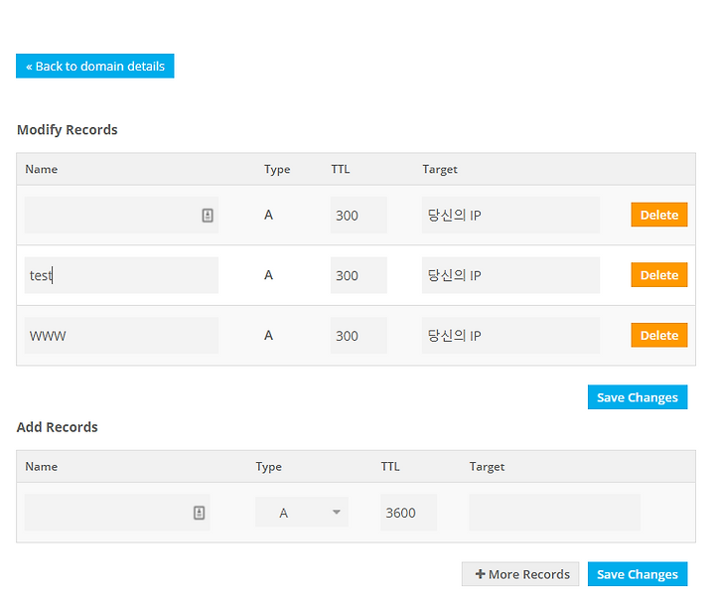Screen dimensions: 715x606
Task: Click the TTL column header in Add Records
Action: coord(390,466)
